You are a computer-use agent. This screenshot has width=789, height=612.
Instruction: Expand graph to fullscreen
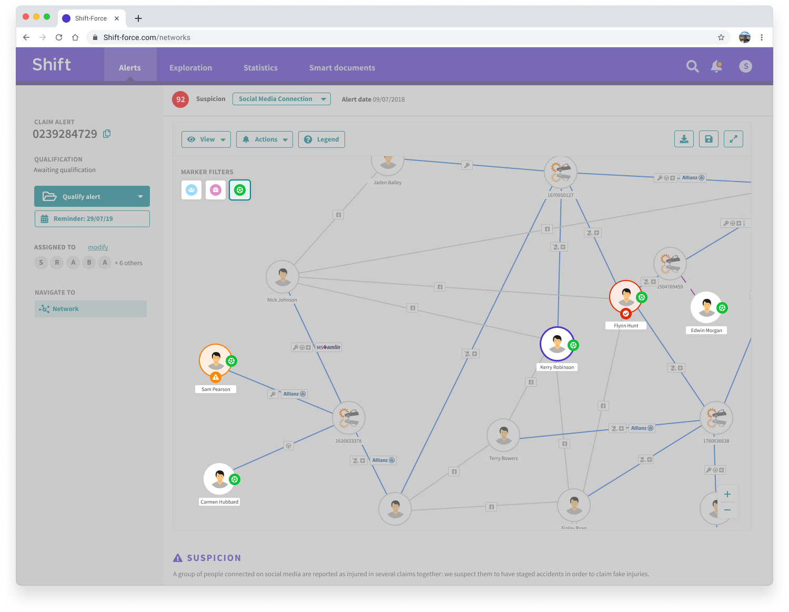pos(733,139)
